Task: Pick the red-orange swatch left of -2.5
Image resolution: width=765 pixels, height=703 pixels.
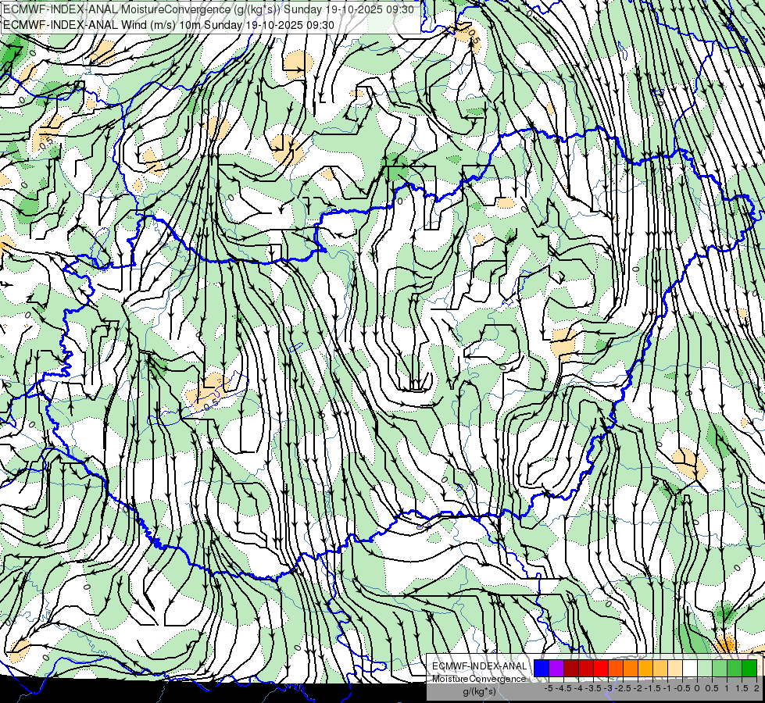Action: pos(616,669)
